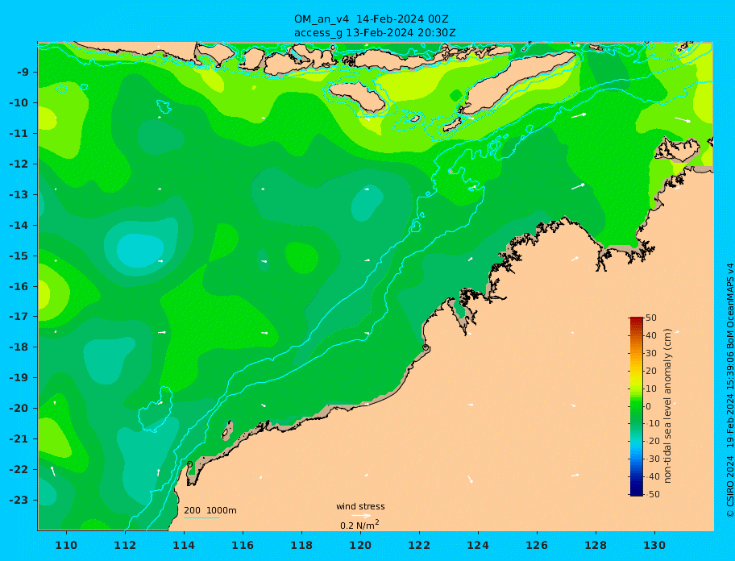Click the 120 longitude axis label
Image resolution: width=735 pixels, height=561 pixels.
point(360,546)
